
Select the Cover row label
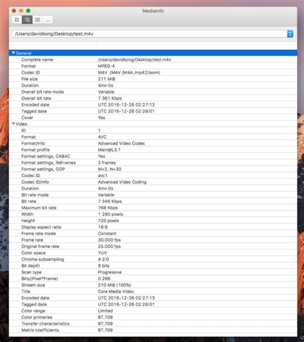pos(28,117)
